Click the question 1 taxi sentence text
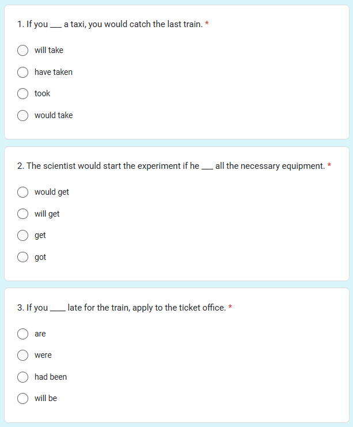Screen dimensions: 353x427 110,24
